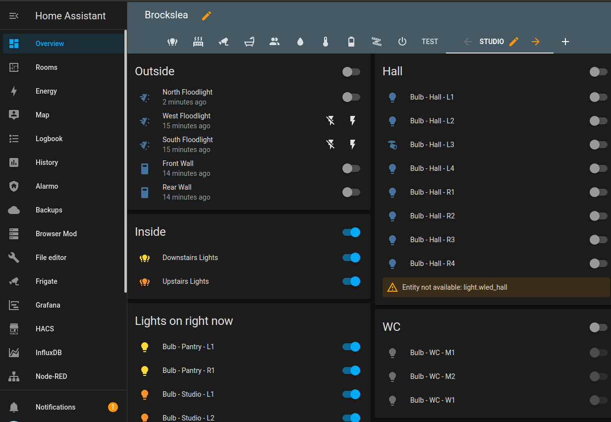611x422 pixels.
Task: Click the Front Wall switch icon
Action: point(145,169)
